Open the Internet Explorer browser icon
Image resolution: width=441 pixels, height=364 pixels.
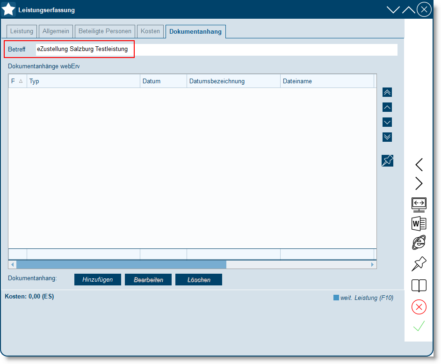pyautogui.click(x=419, y=242)
